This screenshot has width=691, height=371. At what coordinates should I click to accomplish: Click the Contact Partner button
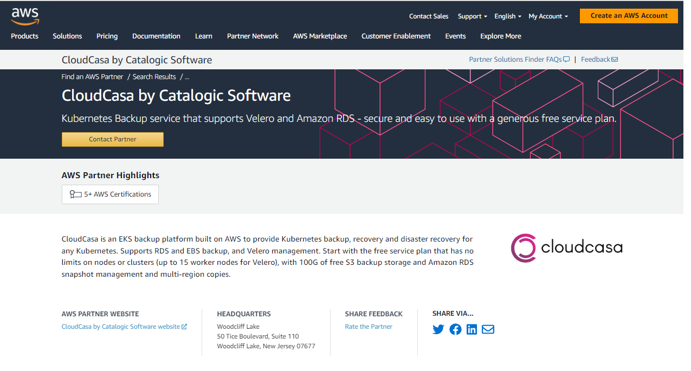pyautogui.click(x=112, y=139)
